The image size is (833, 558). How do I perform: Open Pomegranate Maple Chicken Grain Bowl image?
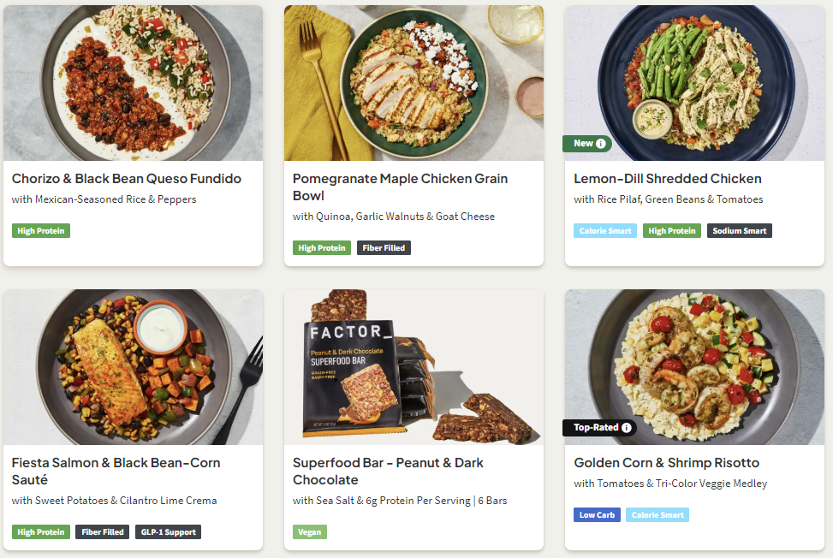[x=414, y=83]
